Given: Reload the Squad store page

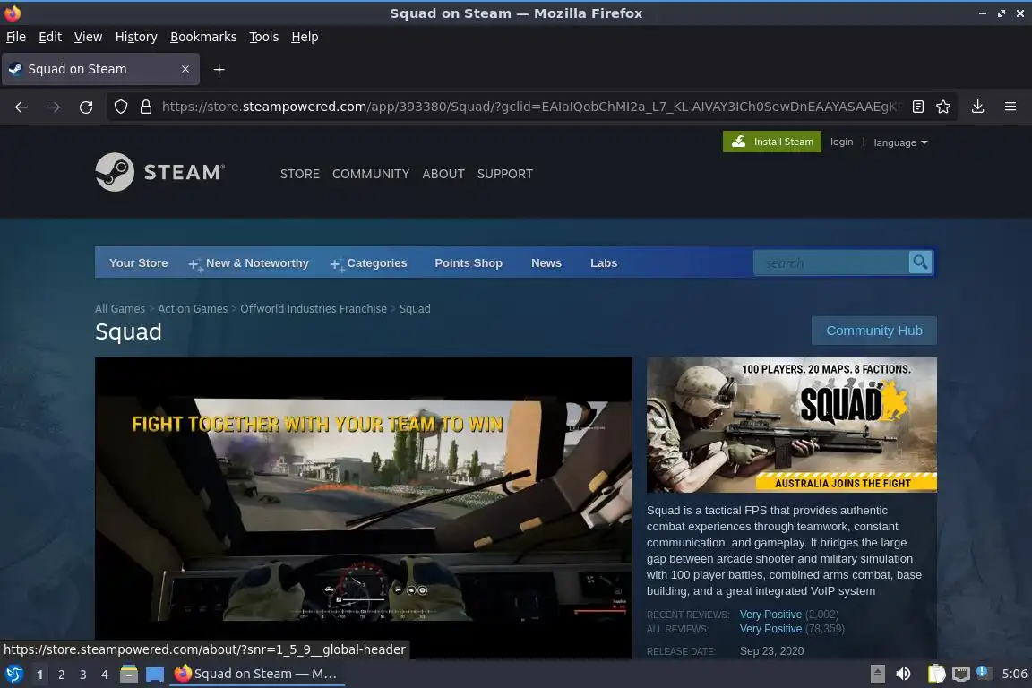Looking at the screenshot, I should (x=86, y=107).
